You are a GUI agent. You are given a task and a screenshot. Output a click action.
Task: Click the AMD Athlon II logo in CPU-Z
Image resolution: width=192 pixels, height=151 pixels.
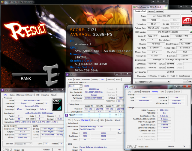57,105
